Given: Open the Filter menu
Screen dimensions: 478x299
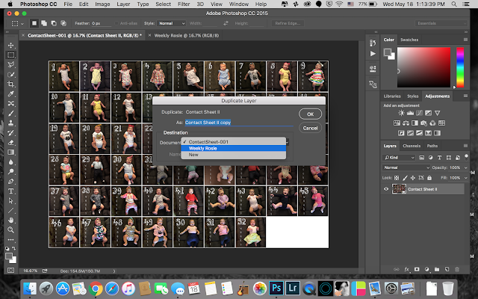Looking at the screenshot, I should tap(184, 4).
